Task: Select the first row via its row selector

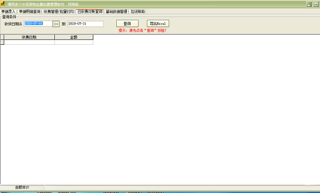Action: click(x=2, y=42)
